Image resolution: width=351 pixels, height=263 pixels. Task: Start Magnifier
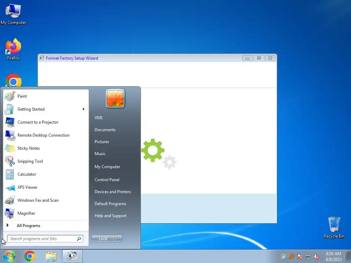(46, 213)
